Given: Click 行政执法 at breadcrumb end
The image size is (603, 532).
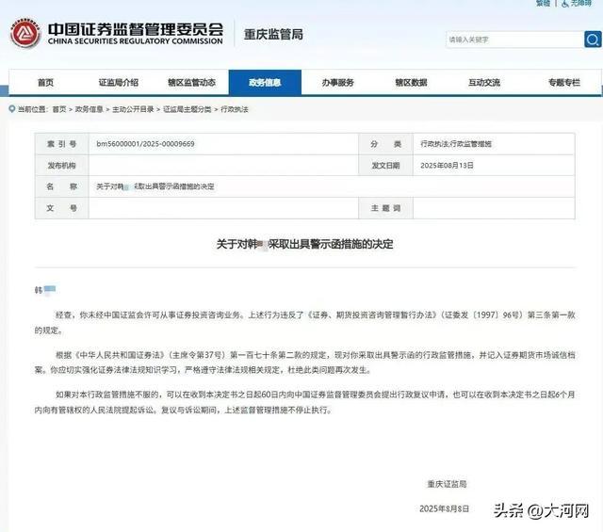Looking at the screenshot, I should coord(235,109).
